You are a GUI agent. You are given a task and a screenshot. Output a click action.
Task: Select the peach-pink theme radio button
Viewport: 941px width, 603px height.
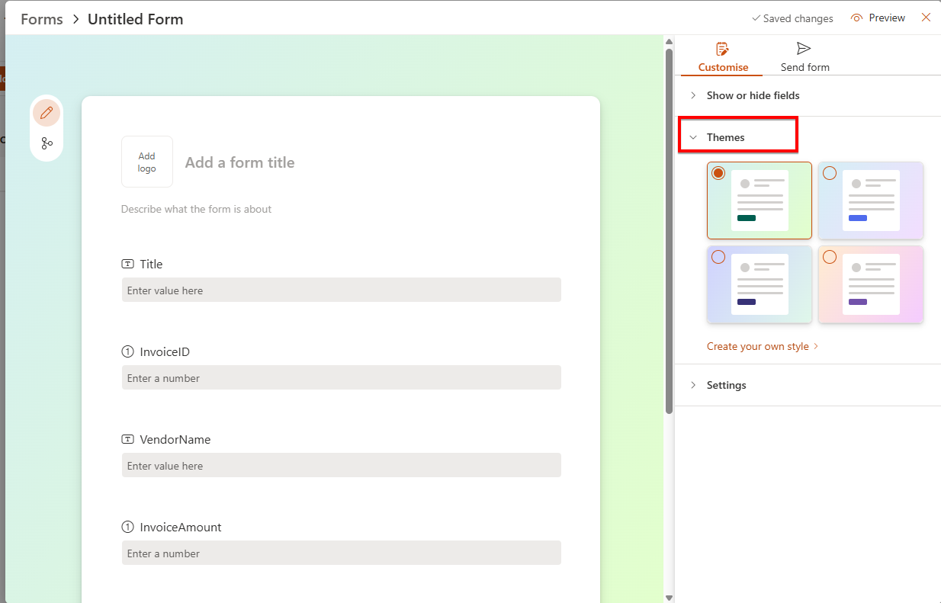click(x=830, y=257)
